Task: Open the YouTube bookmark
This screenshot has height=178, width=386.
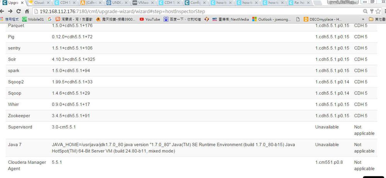Action: pos(150,19)
